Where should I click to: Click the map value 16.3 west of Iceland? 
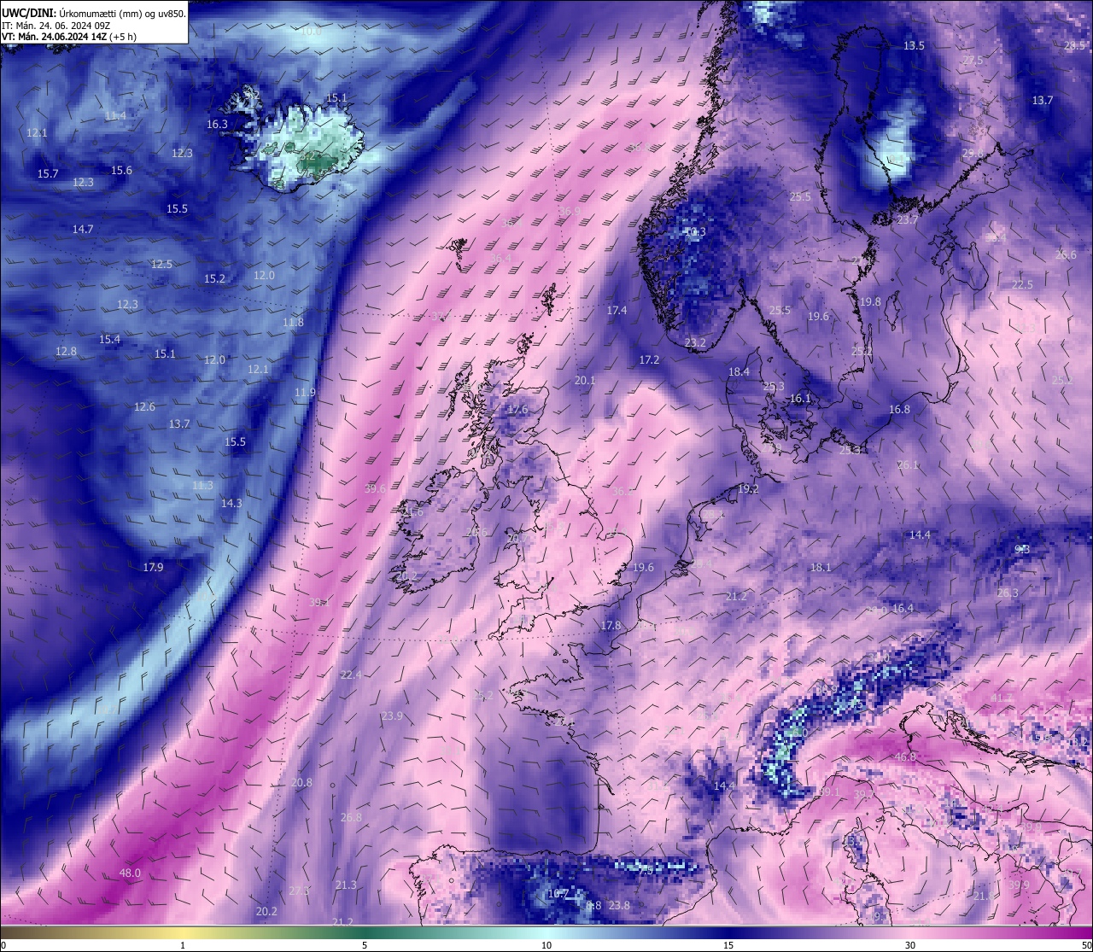[x=217, y=124]
